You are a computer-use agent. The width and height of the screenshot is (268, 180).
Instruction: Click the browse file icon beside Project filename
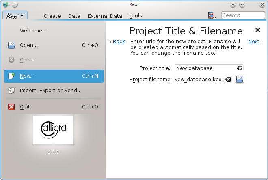240,80
